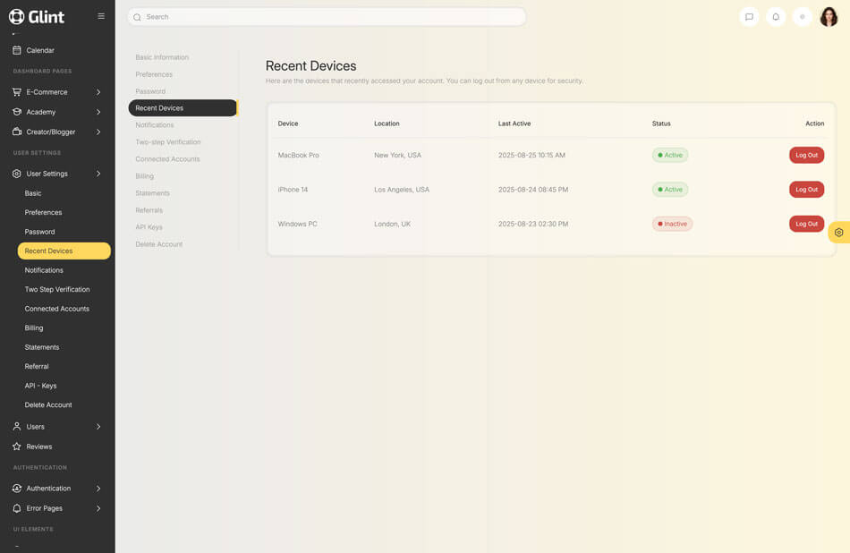
Task: Click the Glint logo
Action: click(x=37, y=16)
